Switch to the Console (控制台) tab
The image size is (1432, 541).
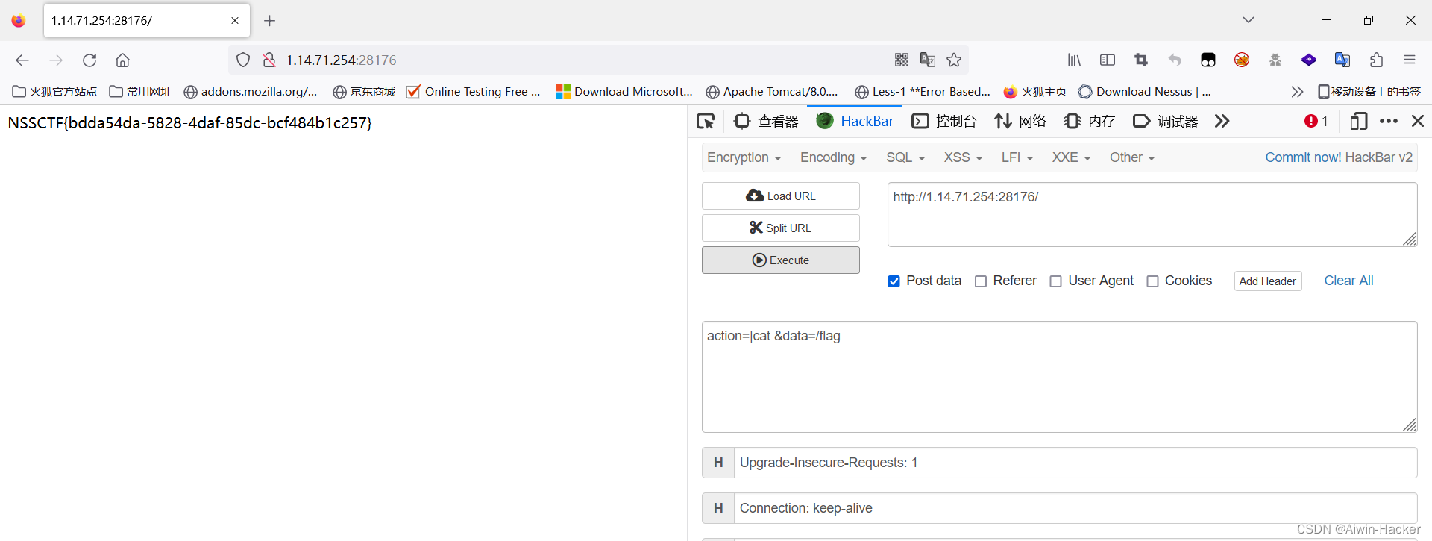tap(944, 121)
